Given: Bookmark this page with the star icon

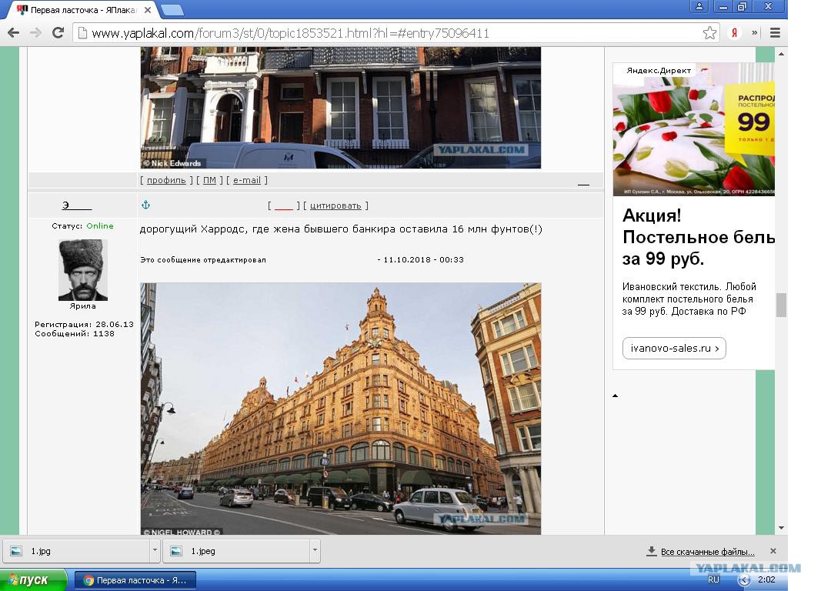Looking at the screenshot, I should tap(709, 33).
